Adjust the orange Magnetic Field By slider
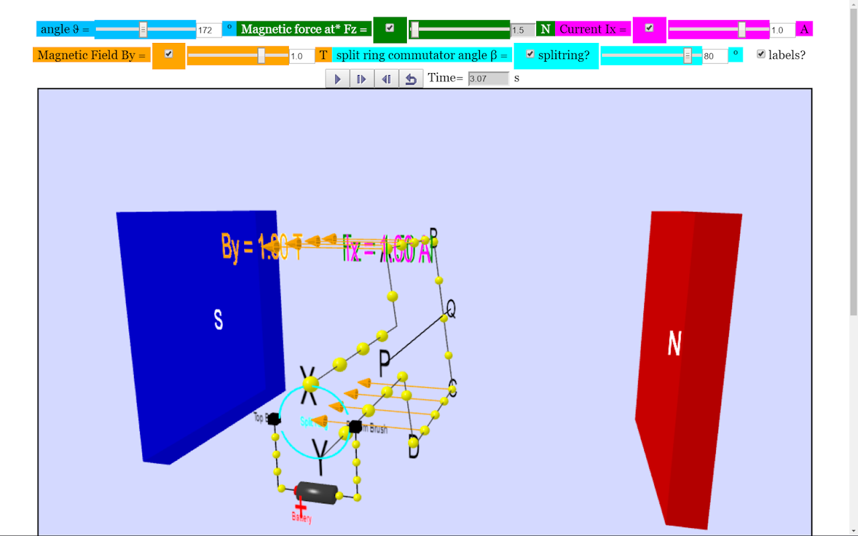 (x=238, y=56)
